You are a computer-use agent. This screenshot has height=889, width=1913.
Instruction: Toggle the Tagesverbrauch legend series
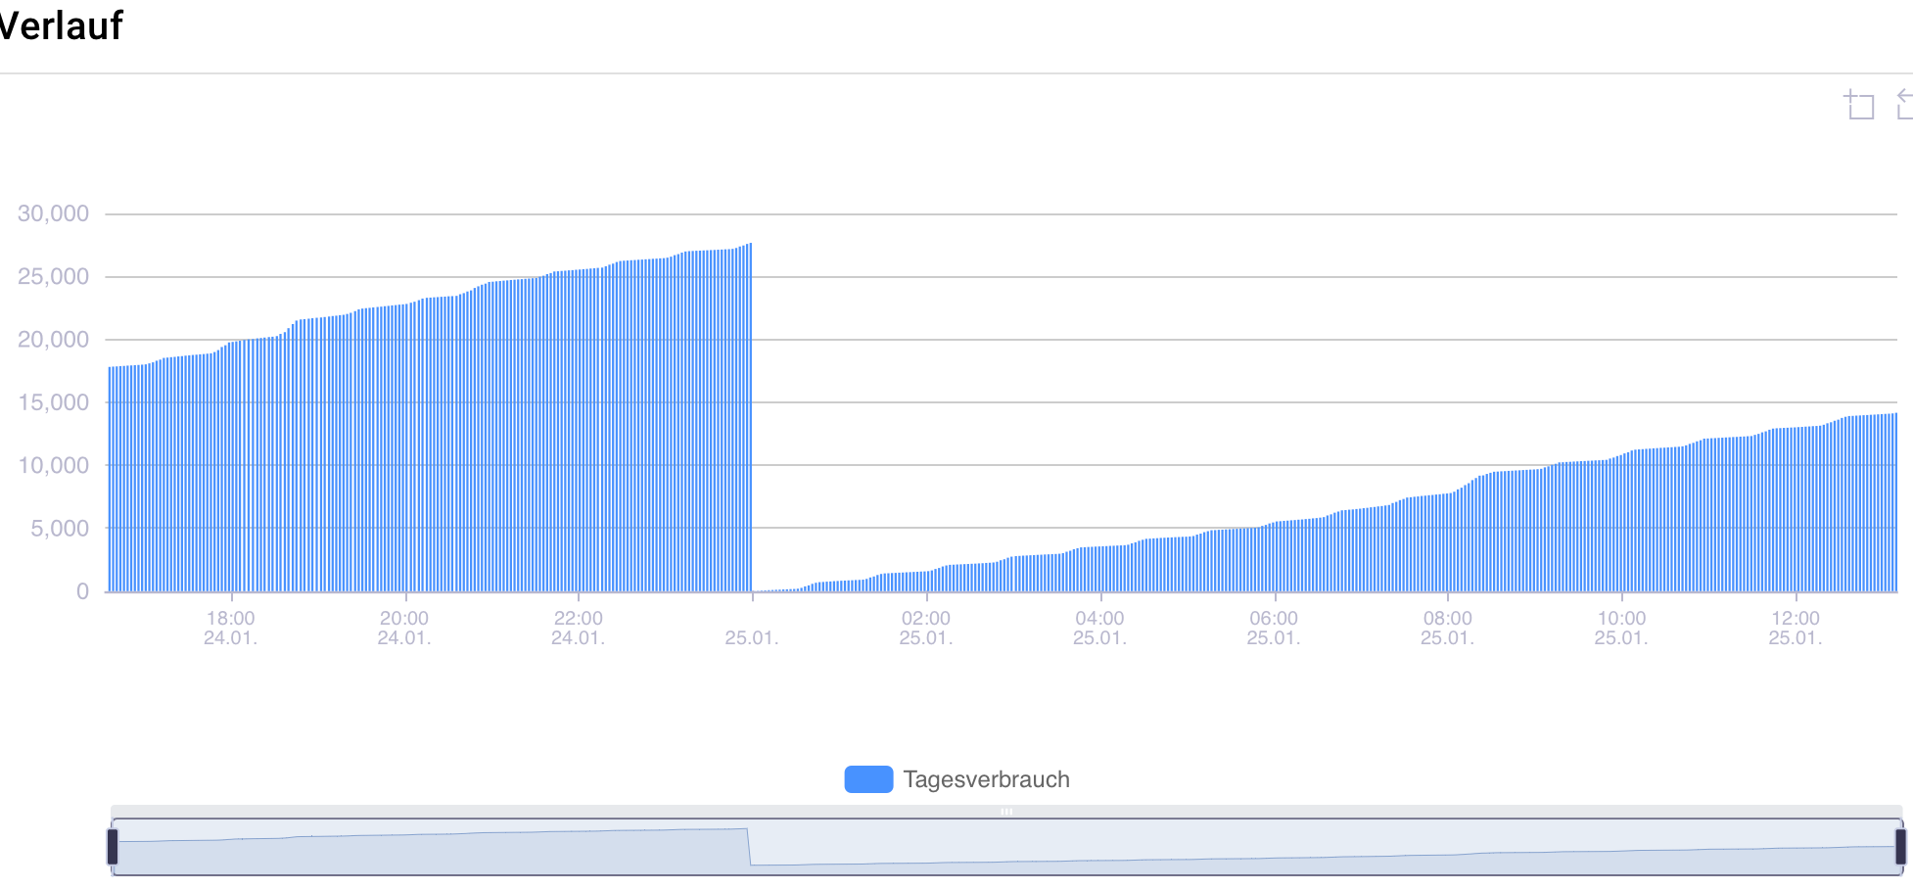(957, 779)
